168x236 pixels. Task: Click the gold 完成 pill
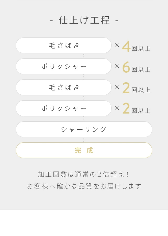[x=84, y=150]
